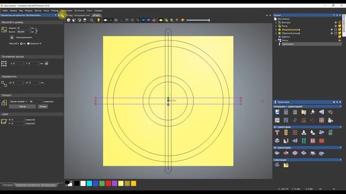Click the rotation angle field showing 90

tap(36, 101)
